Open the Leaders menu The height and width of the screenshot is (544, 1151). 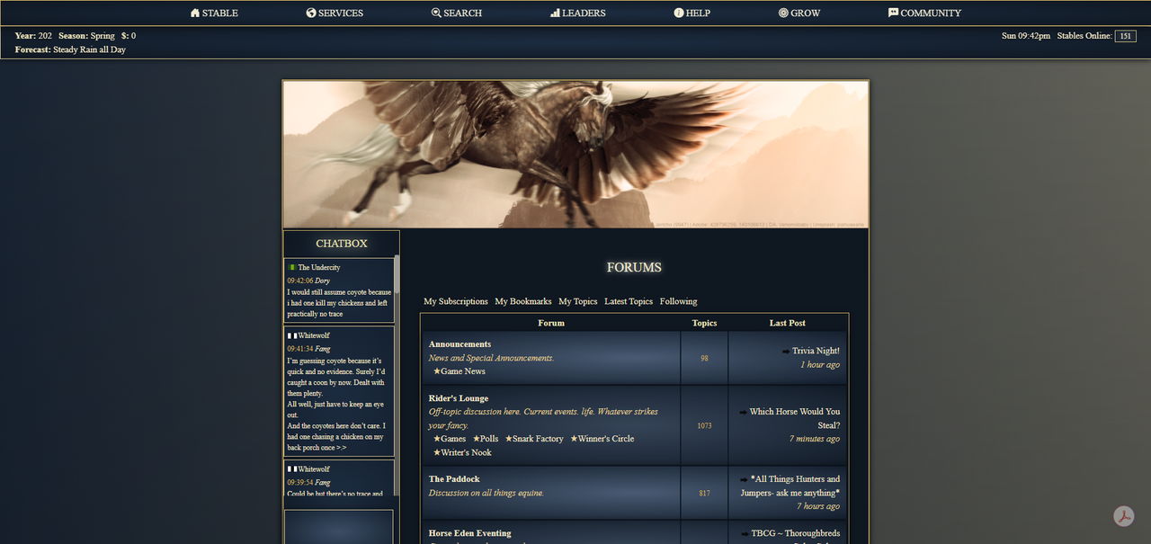577,13
